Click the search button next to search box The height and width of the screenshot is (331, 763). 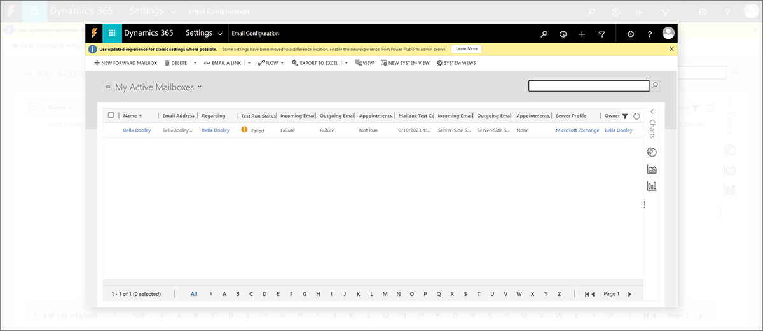coord(655,85)
